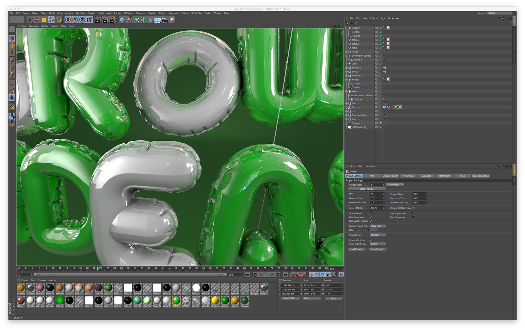Select the GREEN material swatch
This screenshot has width=525, height=330.
pyautogui.click(x=176, y=300)
